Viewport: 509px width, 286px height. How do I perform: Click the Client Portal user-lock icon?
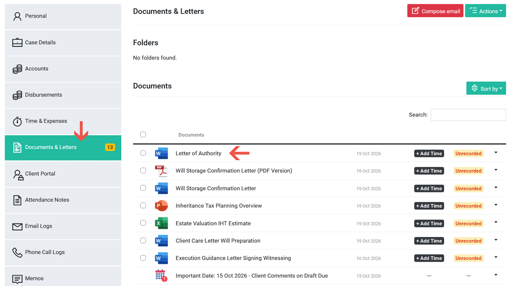click(18, 174)
